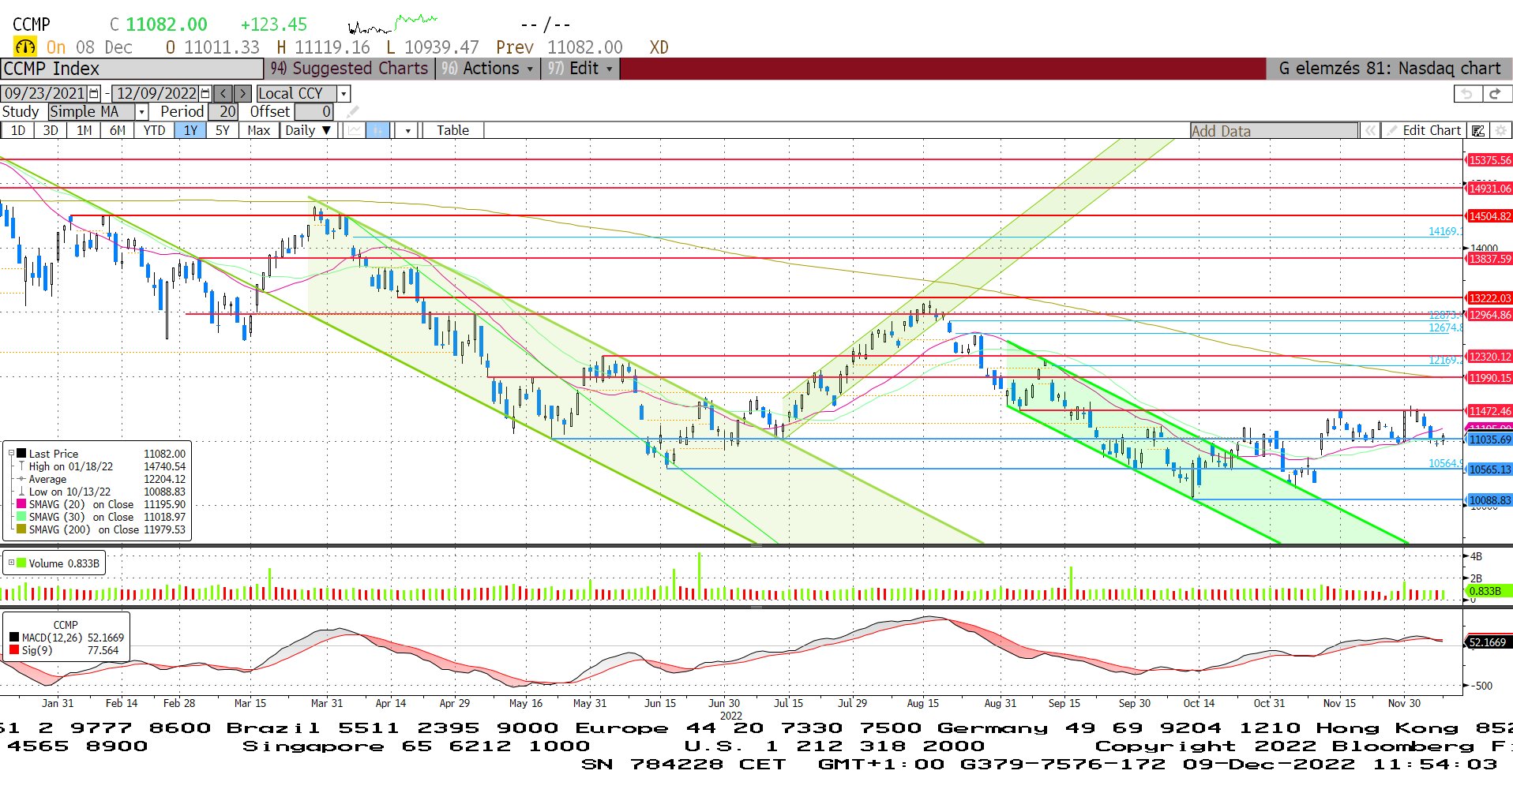Open chart type options dropdown arrow
This screenshot has width=1513, height=808.
[x=407, y=130]
